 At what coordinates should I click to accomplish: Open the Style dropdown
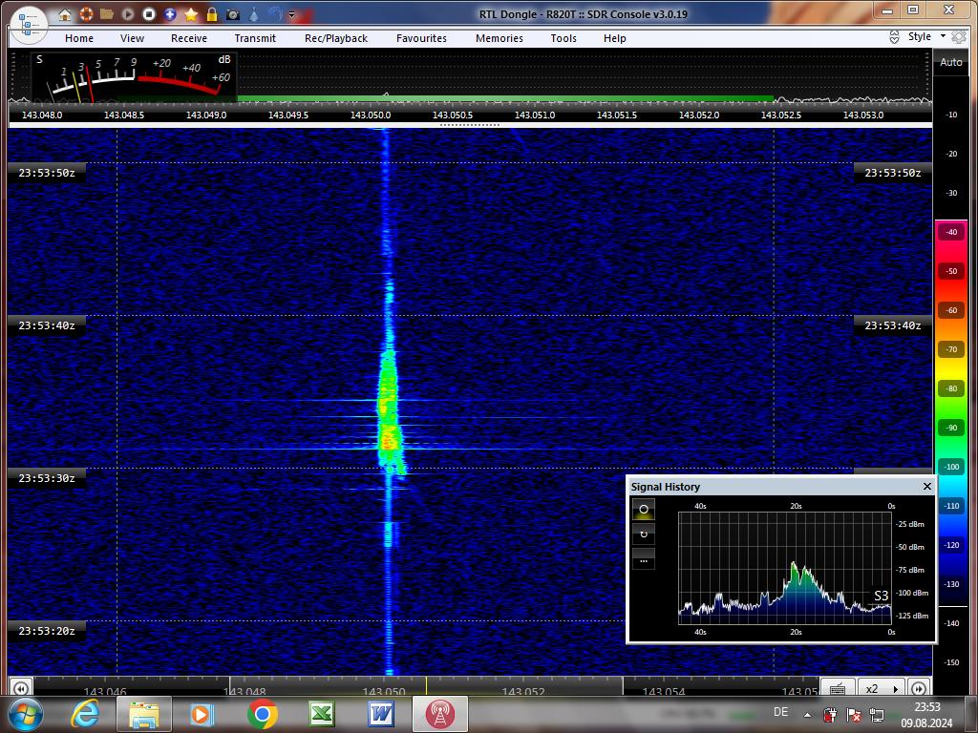pos(926,36)
